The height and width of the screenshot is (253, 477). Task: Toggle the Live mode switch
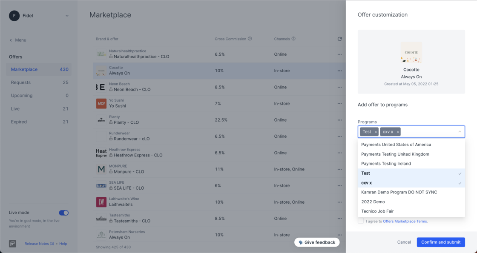63,213
